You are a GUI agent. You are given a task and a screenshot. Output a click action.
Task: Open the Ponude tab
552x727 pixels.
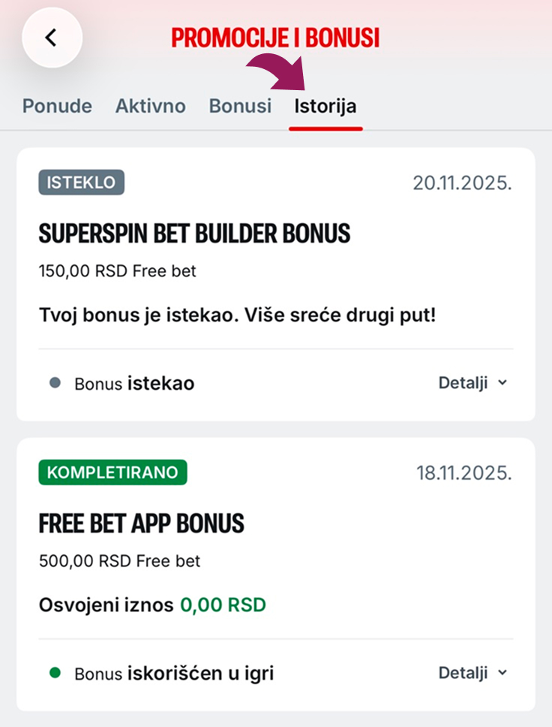pyautogui.click(x=58, y=106)
